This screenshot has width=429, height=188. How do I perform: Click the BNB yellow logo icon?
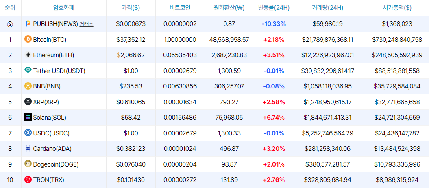28,86
